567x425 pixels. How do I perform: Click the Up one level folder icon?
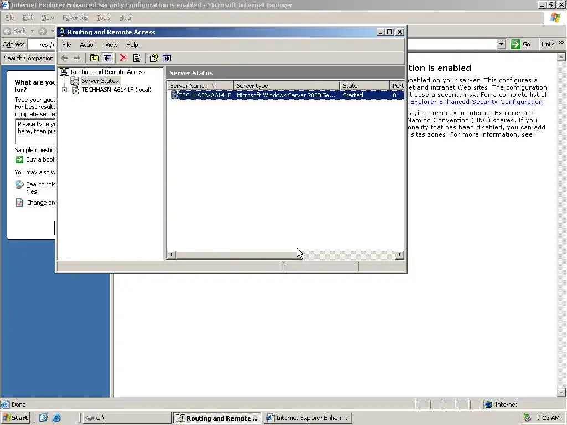(94, 58)
